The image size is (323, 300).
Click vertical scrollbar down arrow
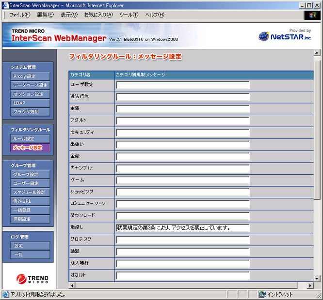[317, 279]
